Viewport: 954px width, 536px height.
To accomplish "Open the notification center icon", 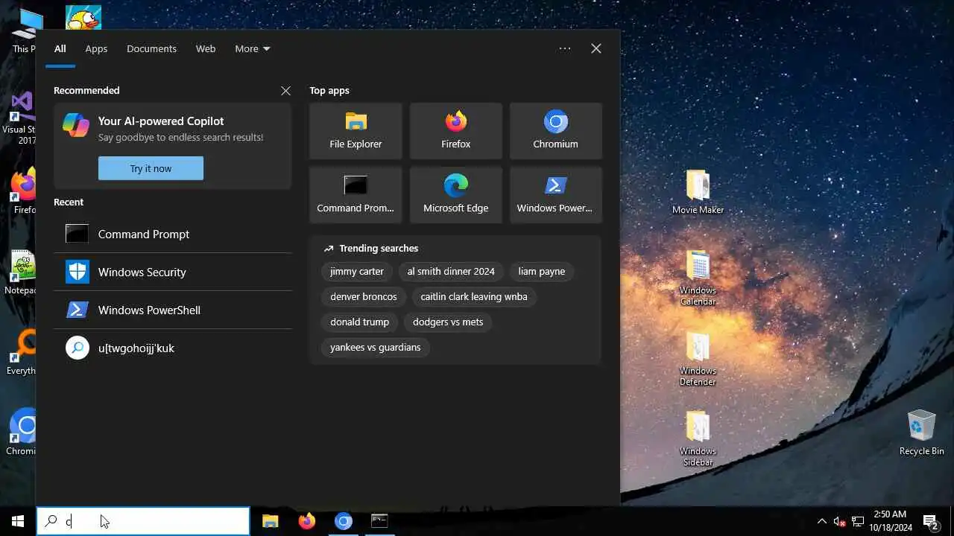I will tap(929, 521).
